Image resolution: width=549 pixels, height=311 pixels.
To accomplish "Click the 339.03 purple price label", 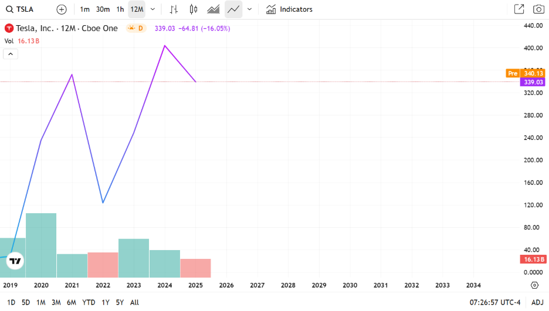I will click(533, 82).
